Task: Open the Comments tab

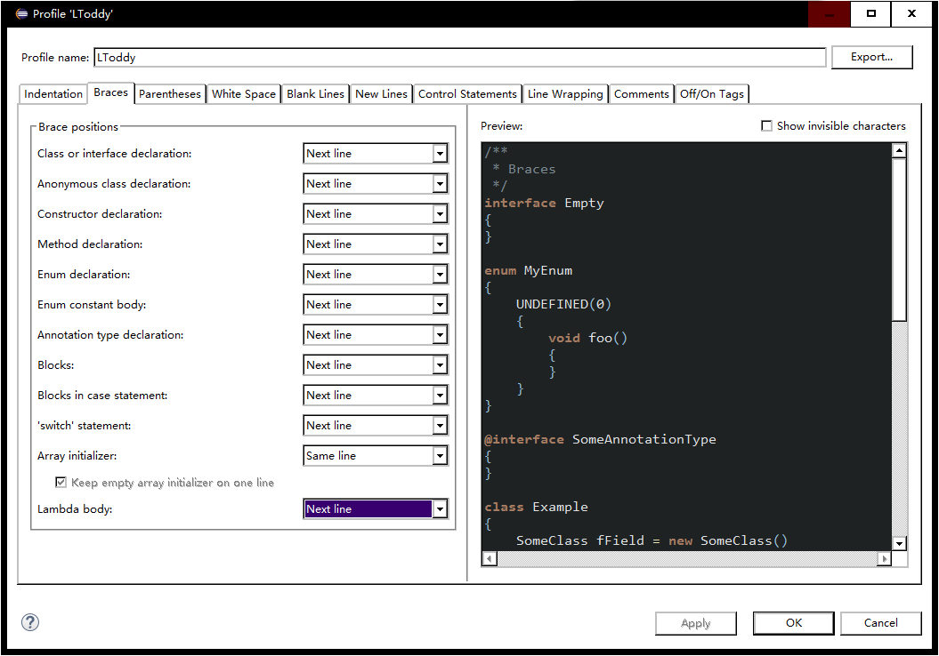Action: (642, 94)
